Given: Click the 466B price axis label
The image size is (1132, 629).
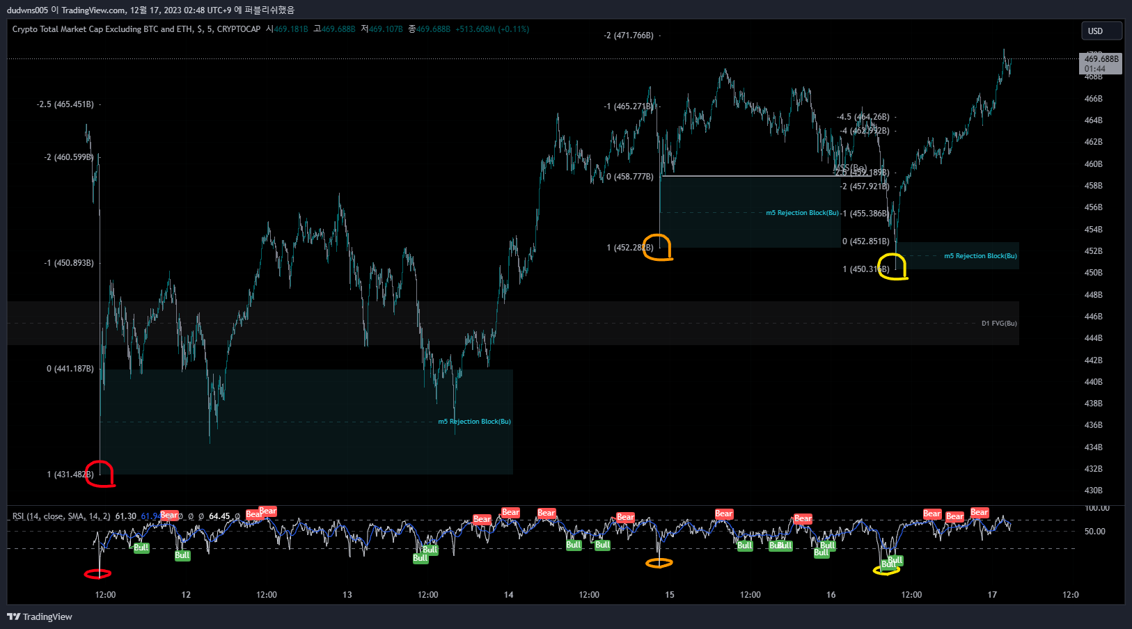Looking at the screenshot, I should click(1094, 99).
